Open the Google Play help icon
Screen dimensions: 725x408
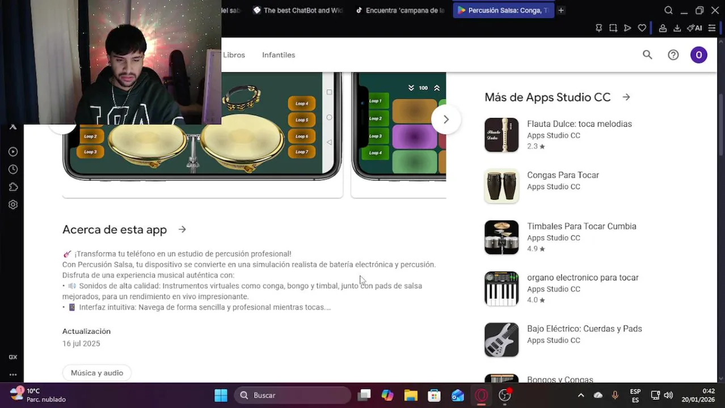coord(673,55)
